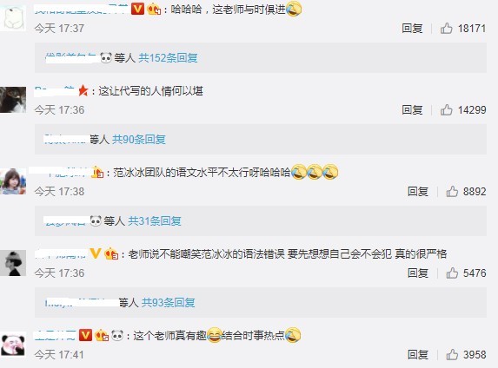Expand 共90条回复 replies

point(139,139)
